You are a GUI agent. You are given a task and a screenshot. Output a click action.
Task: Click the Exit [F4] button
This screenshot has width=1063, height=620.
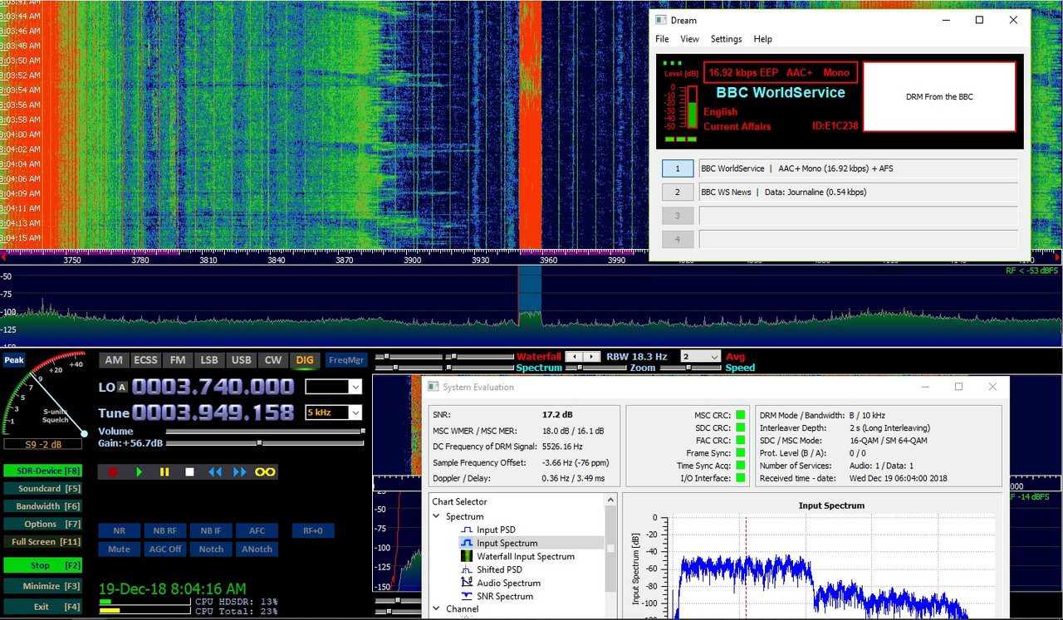pyautogui.click(x=43, y=607)
